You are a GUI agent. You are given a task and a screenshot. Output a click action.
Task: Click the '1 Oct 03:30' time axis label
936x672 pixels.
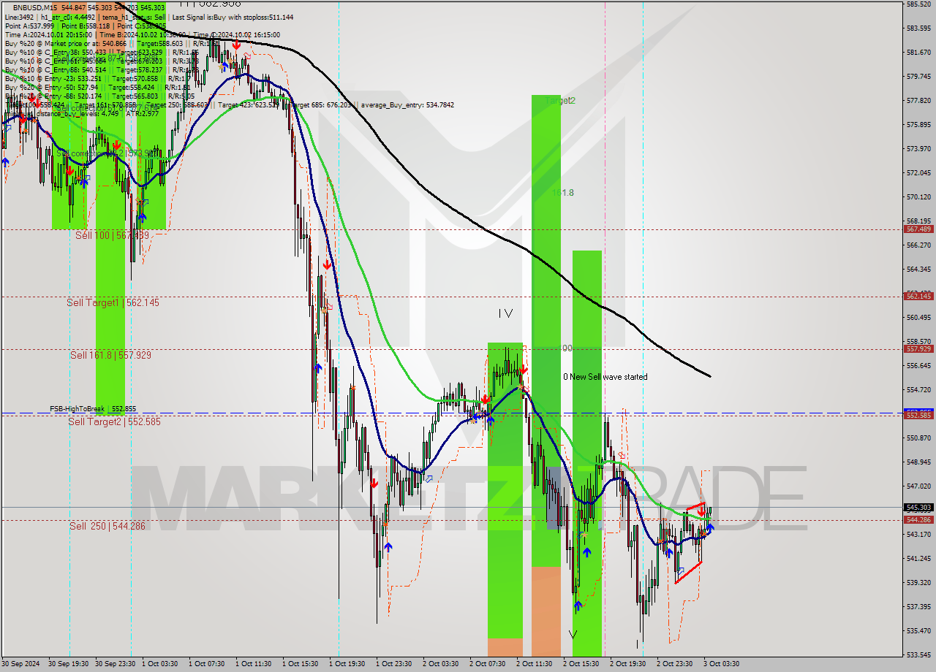[159, 664]
